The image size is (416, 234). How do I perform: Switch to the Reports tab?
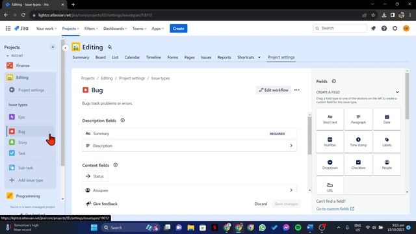point(224,57)
